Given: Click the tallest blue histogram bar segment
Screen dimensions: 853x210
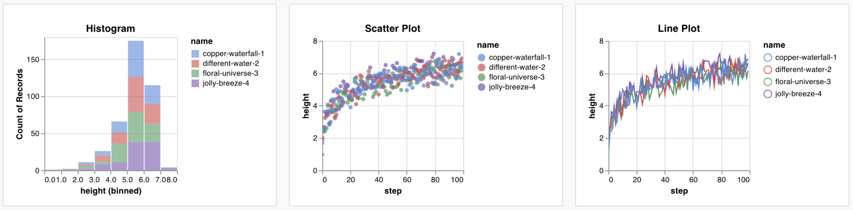Looking at the screenshot, I should 136,59.
